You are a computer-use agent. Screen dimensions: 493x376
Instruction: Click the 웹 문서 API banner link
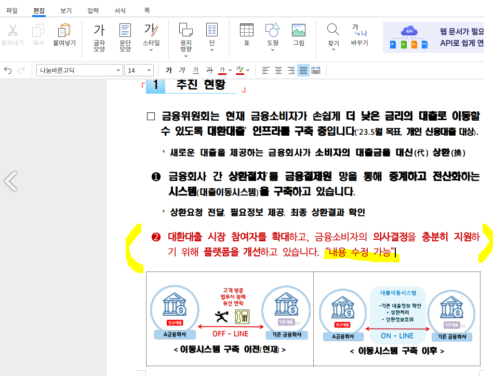click(442, 36)
